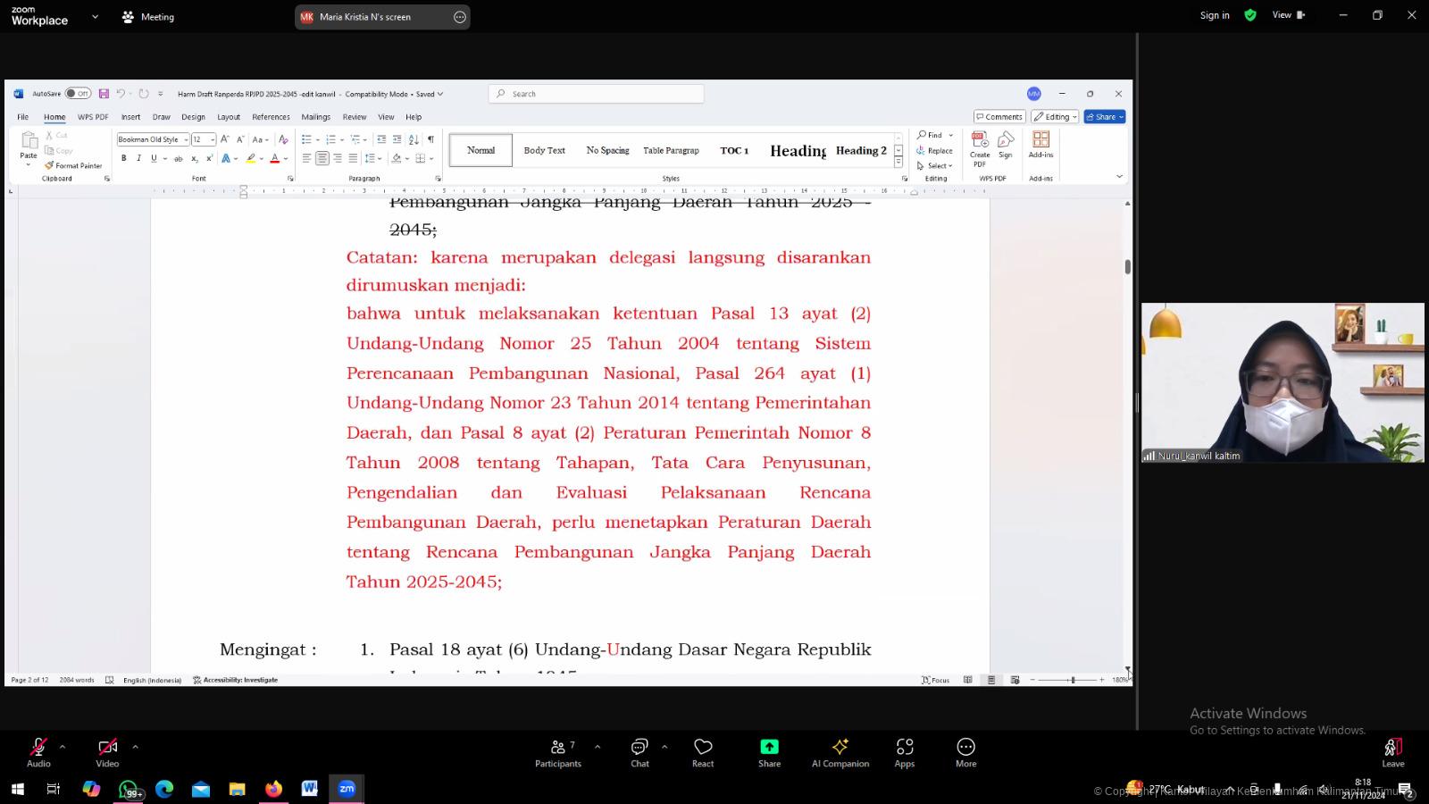1429x804 pixels.
Task: Toggle subscript formatting
Action: click(194, 158)
